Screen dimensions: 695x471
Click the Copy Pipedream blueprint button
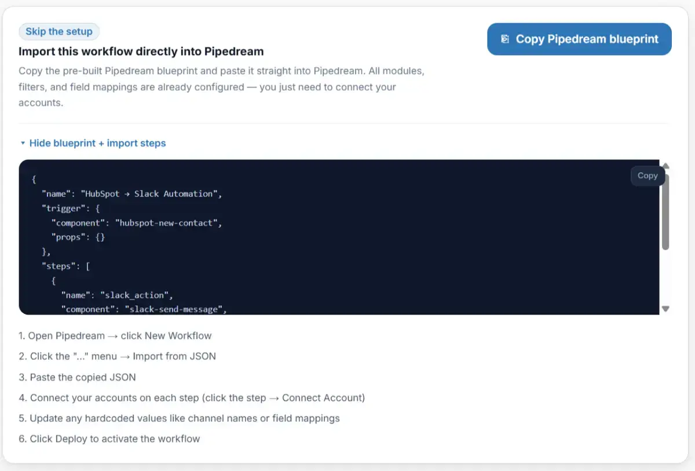click(x=579, y=39)
